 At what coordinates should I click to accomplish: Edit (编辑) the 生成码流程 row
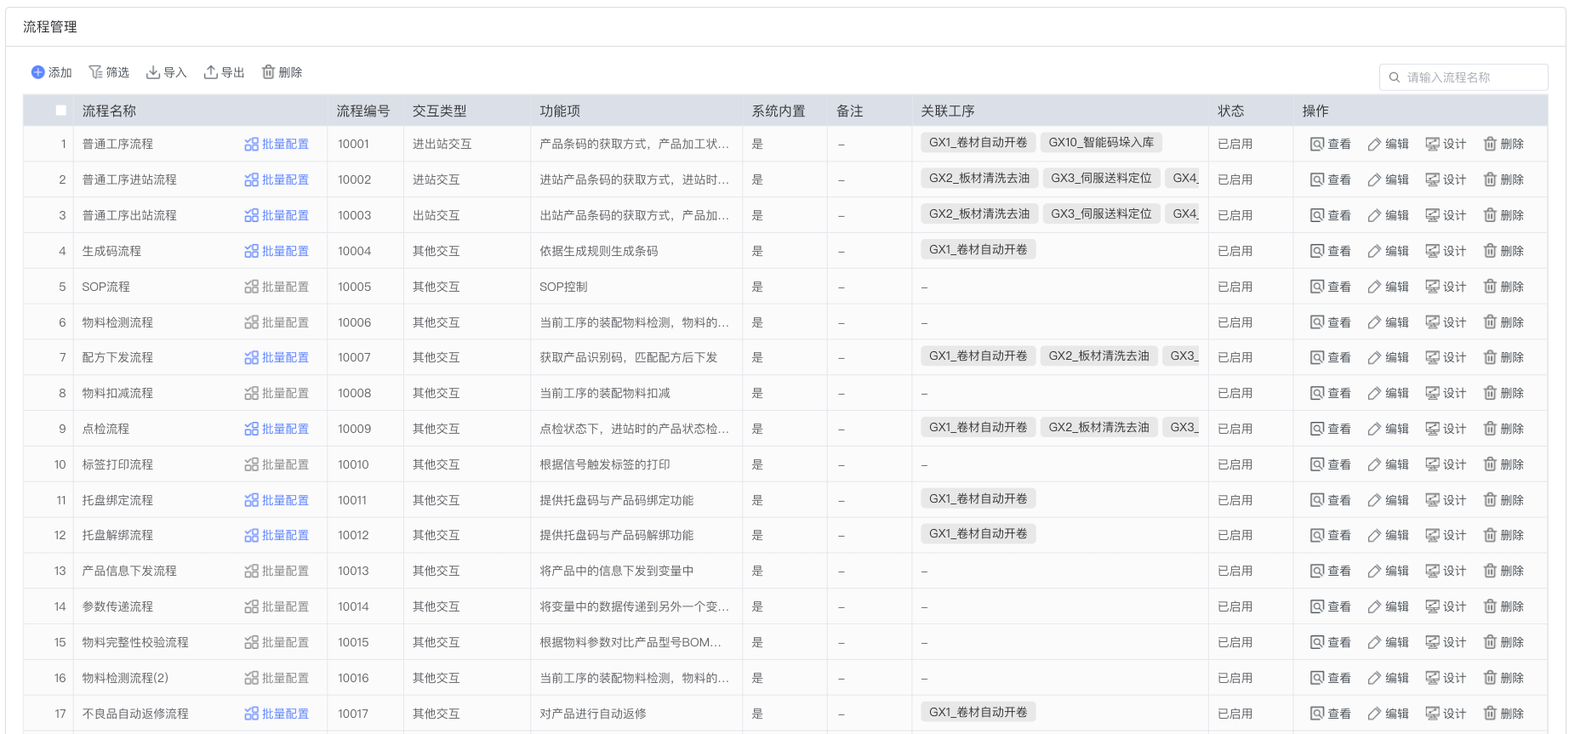1388,252
